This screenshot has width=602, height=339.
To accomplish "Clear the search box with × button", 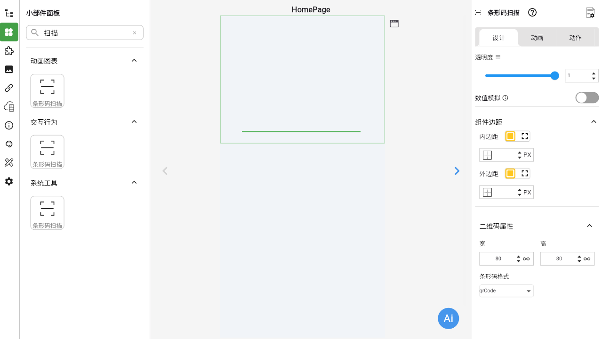I will (x=135, y=33).
